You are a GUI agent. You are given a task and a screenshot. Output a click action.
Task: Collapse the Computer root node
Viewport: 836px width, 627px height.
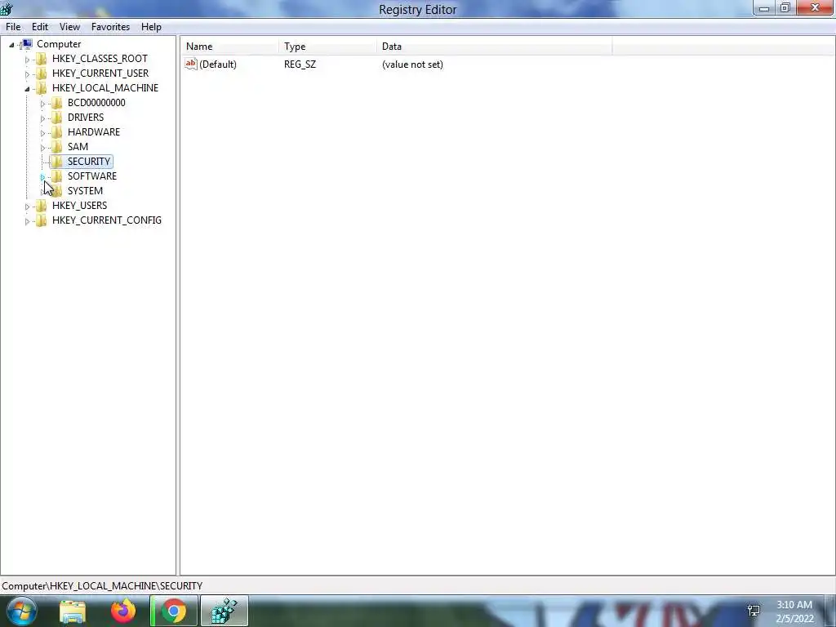click(x=11, y=45)
